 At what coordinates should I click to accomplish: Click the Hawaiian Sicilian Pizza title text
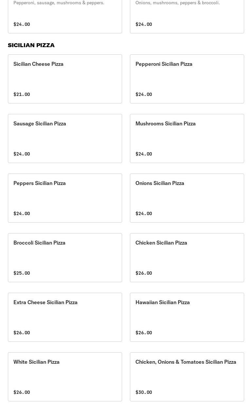(162, 302)
